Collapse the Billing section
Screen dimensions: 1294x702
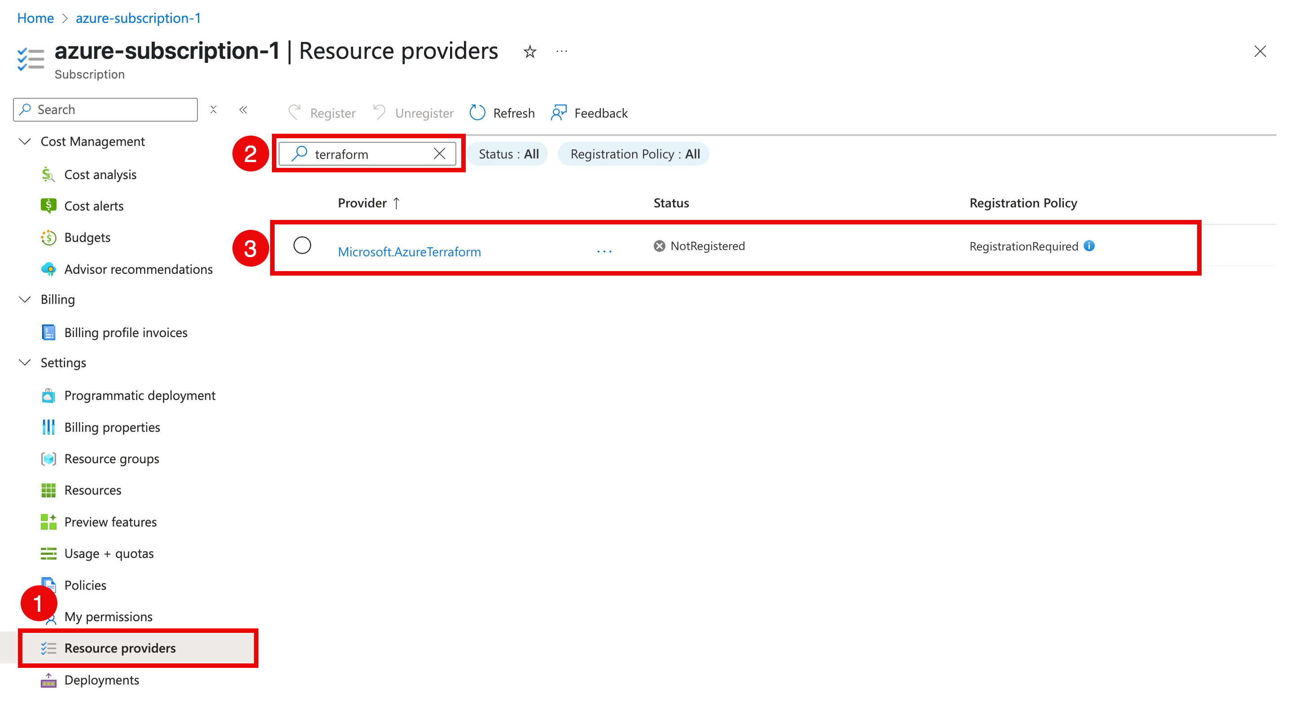(x=25, y=299)
